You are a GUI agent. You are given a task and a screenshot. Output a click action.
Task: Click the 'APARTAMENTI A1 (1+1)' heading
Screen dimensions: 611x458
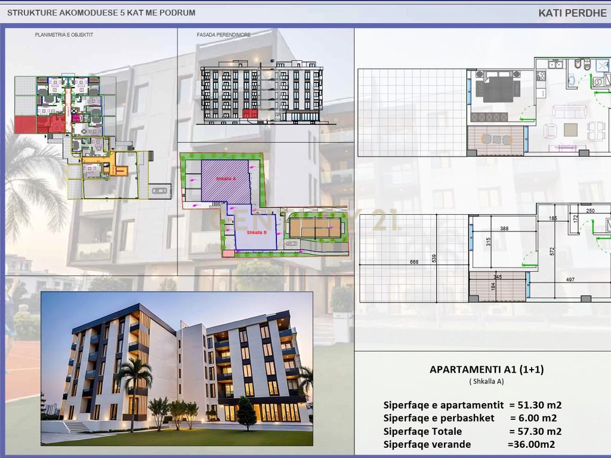point(487,370)
